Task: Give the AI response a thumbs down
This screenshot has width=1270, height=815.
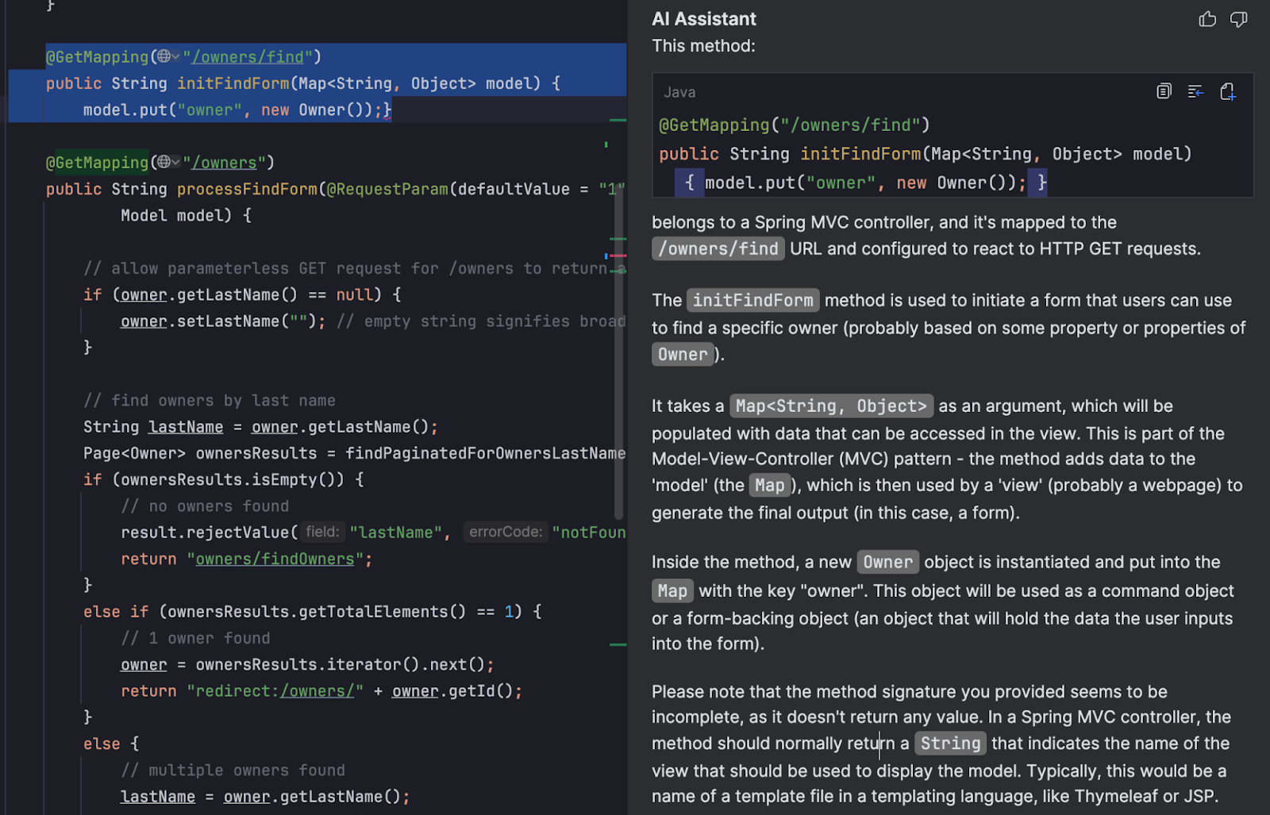Action: (1238, 19)
